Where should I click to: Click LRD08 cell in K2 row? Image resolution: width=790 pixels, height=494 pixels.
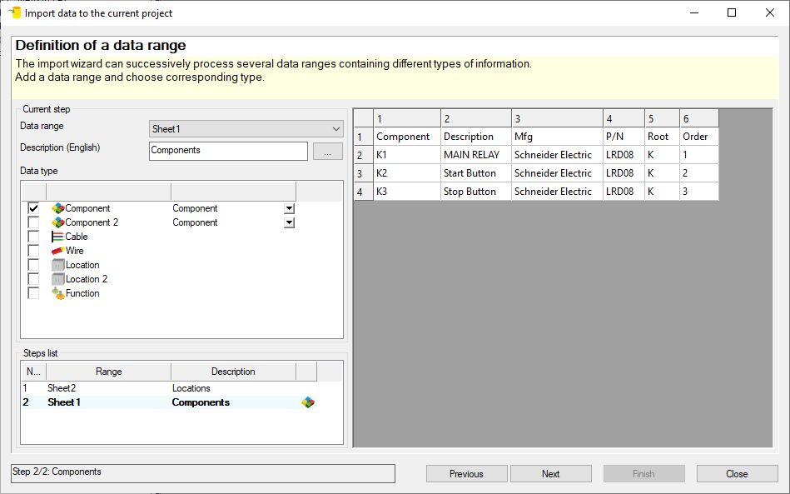tap(624, 173)
